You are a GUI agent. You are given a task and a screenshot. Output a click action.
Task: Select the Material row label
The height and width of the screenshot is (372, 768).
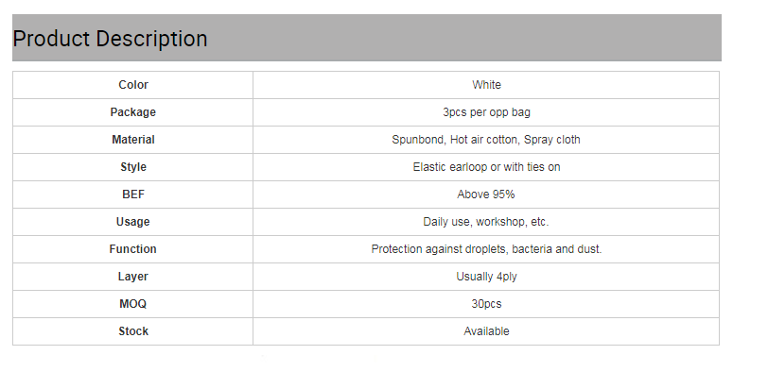pyautogui.click(x=132, y=140)
